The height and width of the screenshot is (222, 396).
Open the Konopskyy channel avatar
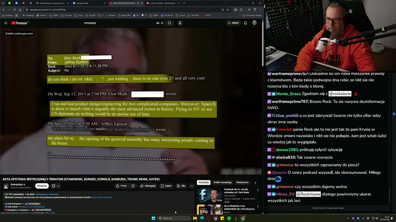click(x=6, y=186)
